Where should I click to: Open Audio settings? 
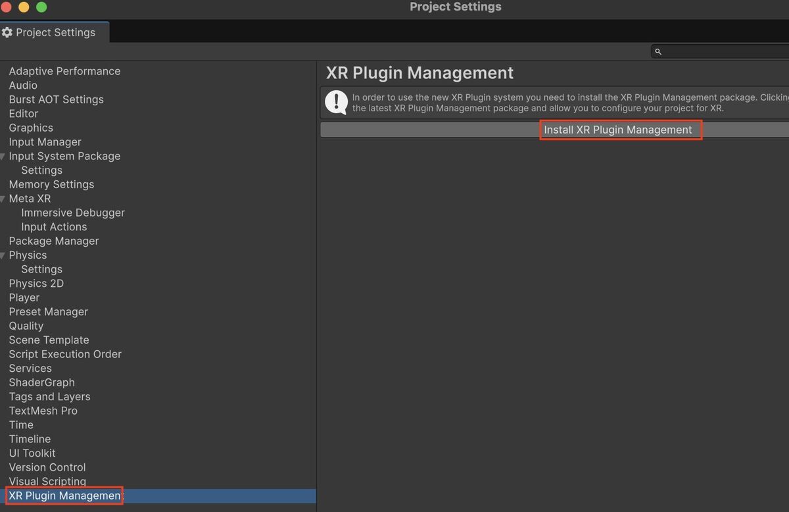tap(23, 86)
